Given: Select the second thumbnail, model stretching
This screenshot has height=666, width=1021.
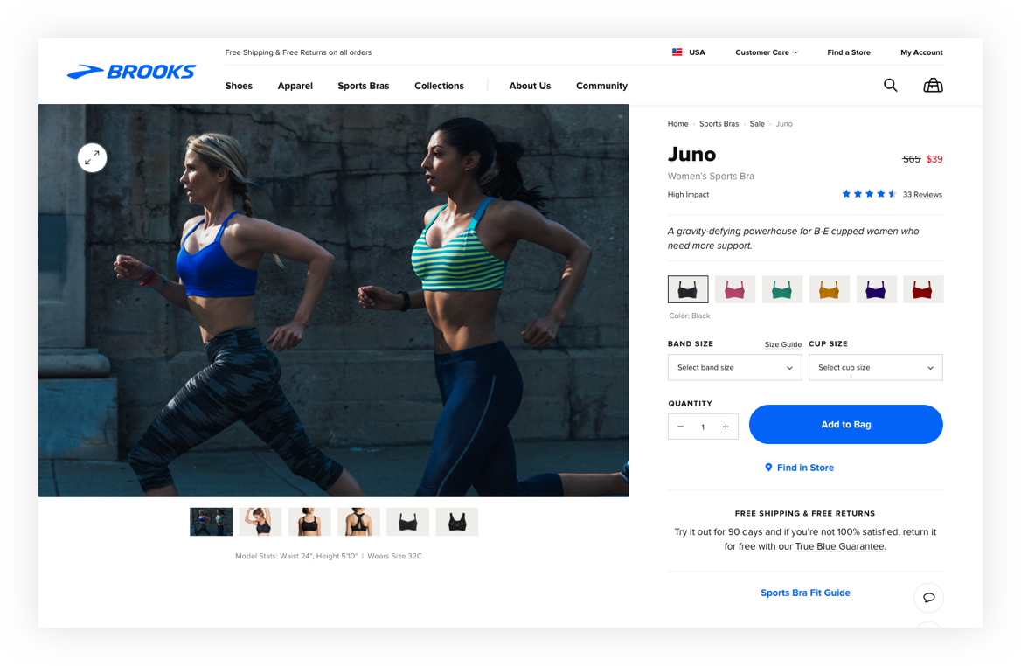Looking at the screenshot, I should (260, 522).
